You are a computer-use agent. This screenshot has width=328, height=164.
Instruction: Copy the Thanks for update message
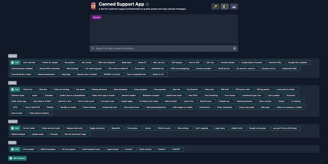pyautogui.click(x=51, y=63)
